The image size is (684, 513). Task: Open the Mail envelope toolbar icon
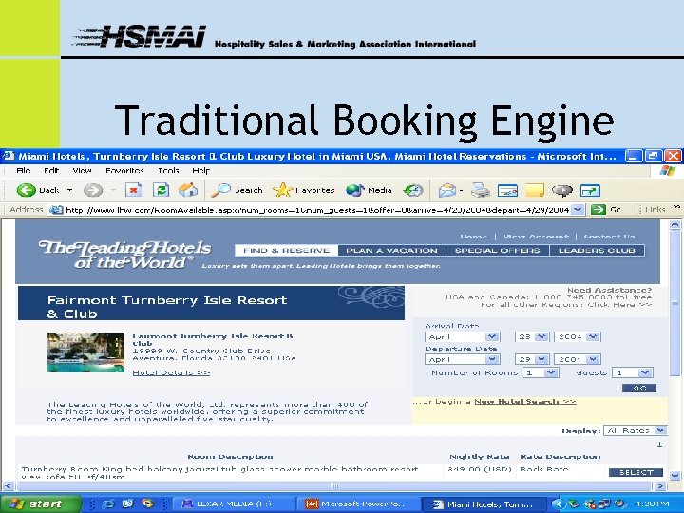[447, 190]
